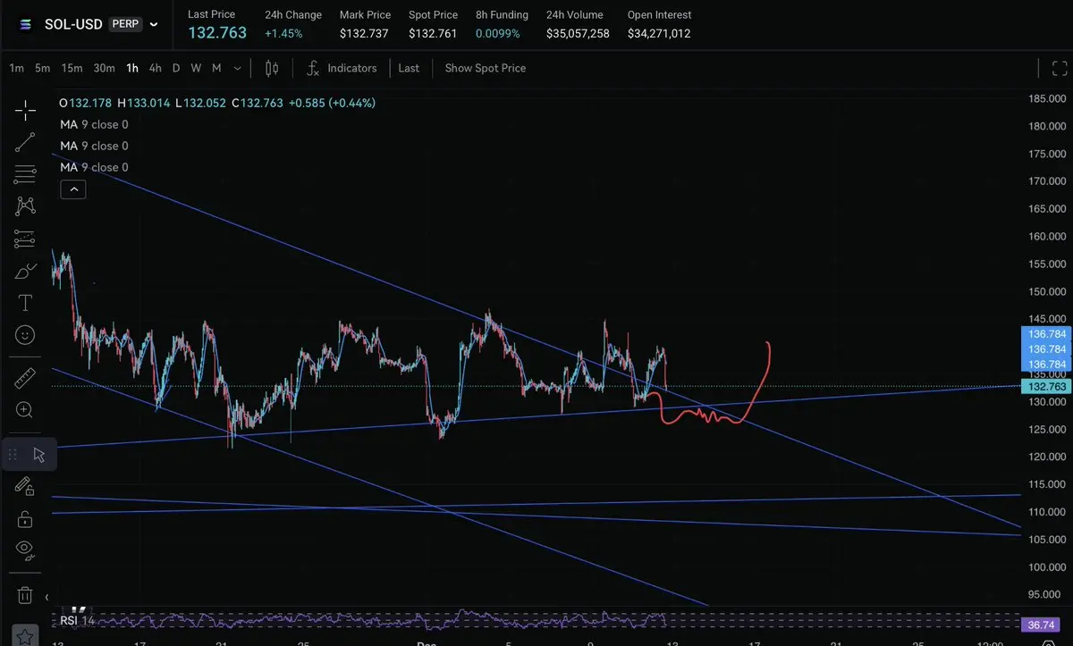Open the fx Indicators menu
The height and width of the screenshot is (646, 1073).
(x=342, y=68)
